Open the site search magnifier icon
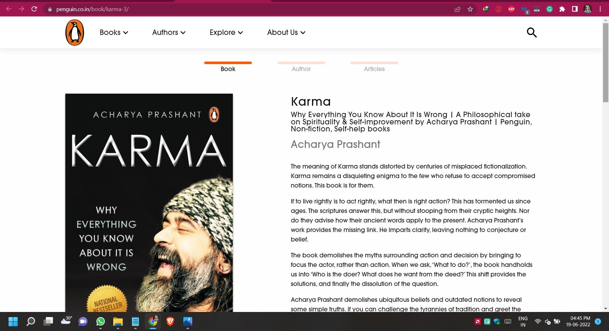This screenshot has height=331, width=609. pyautogui.click(x=532, y=32)
